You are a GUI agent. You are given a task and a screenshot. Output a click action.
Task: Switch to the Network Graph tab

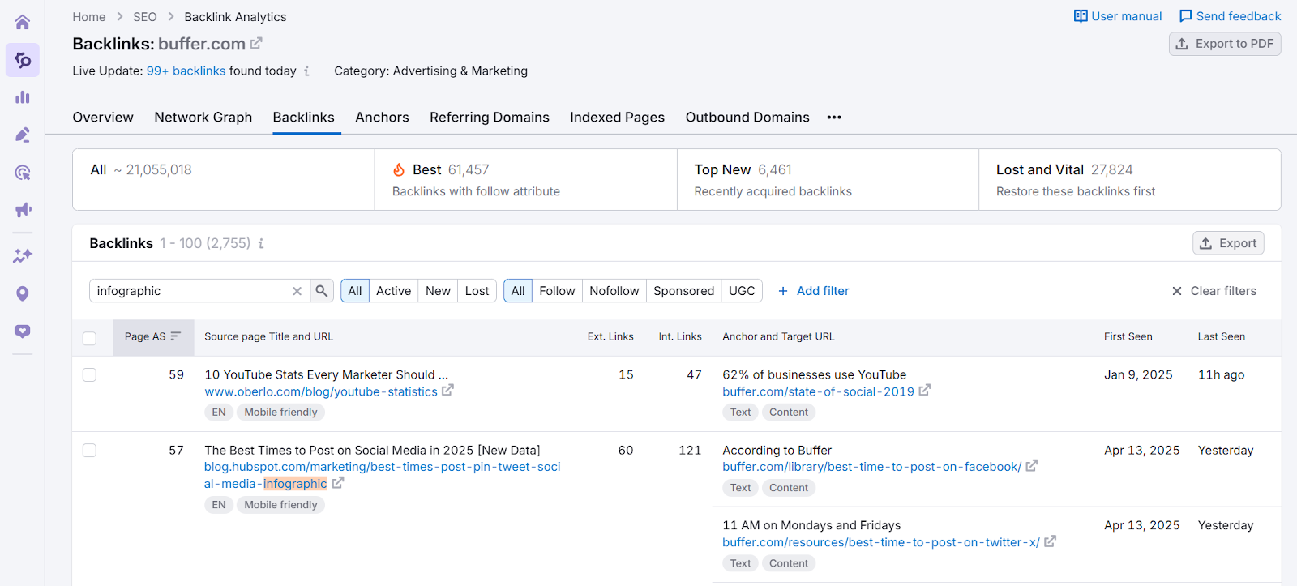203,118
